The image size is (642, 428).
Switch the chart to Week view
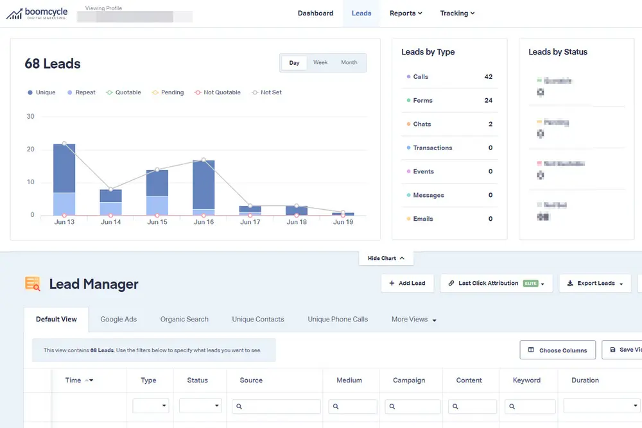click(320, 62)
